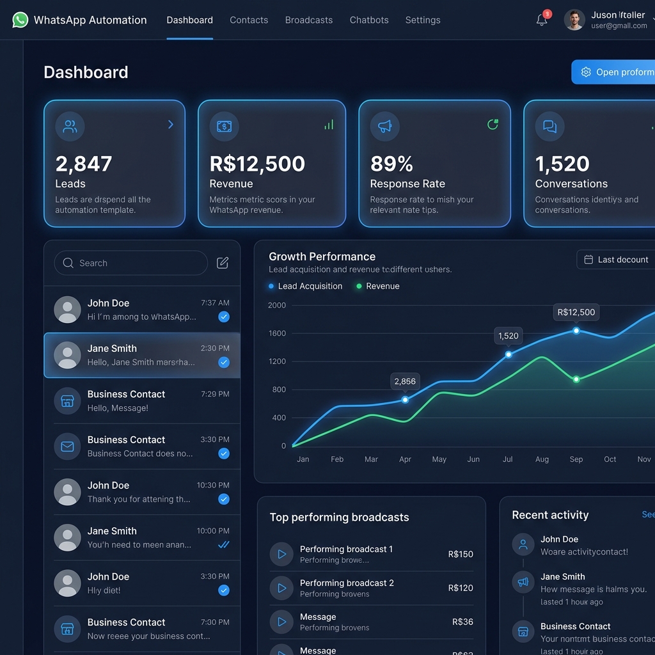
Task: Click the Leads people icon
Action: (70, 126)
